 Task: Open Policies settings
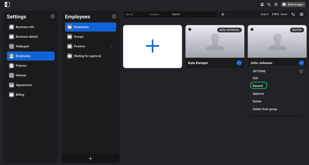[x=31, y=66]
